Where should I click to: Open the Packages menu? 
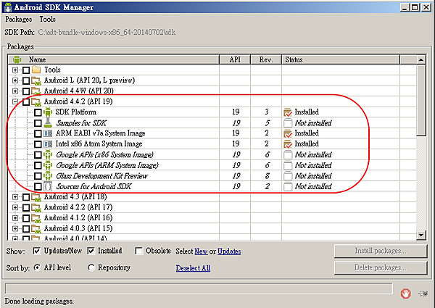click(x=19, y=20)
